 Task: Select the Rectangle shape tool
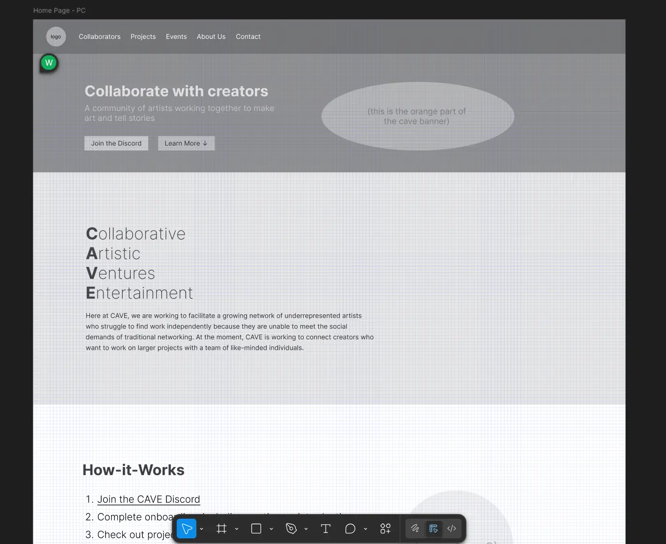click(256, 529)
